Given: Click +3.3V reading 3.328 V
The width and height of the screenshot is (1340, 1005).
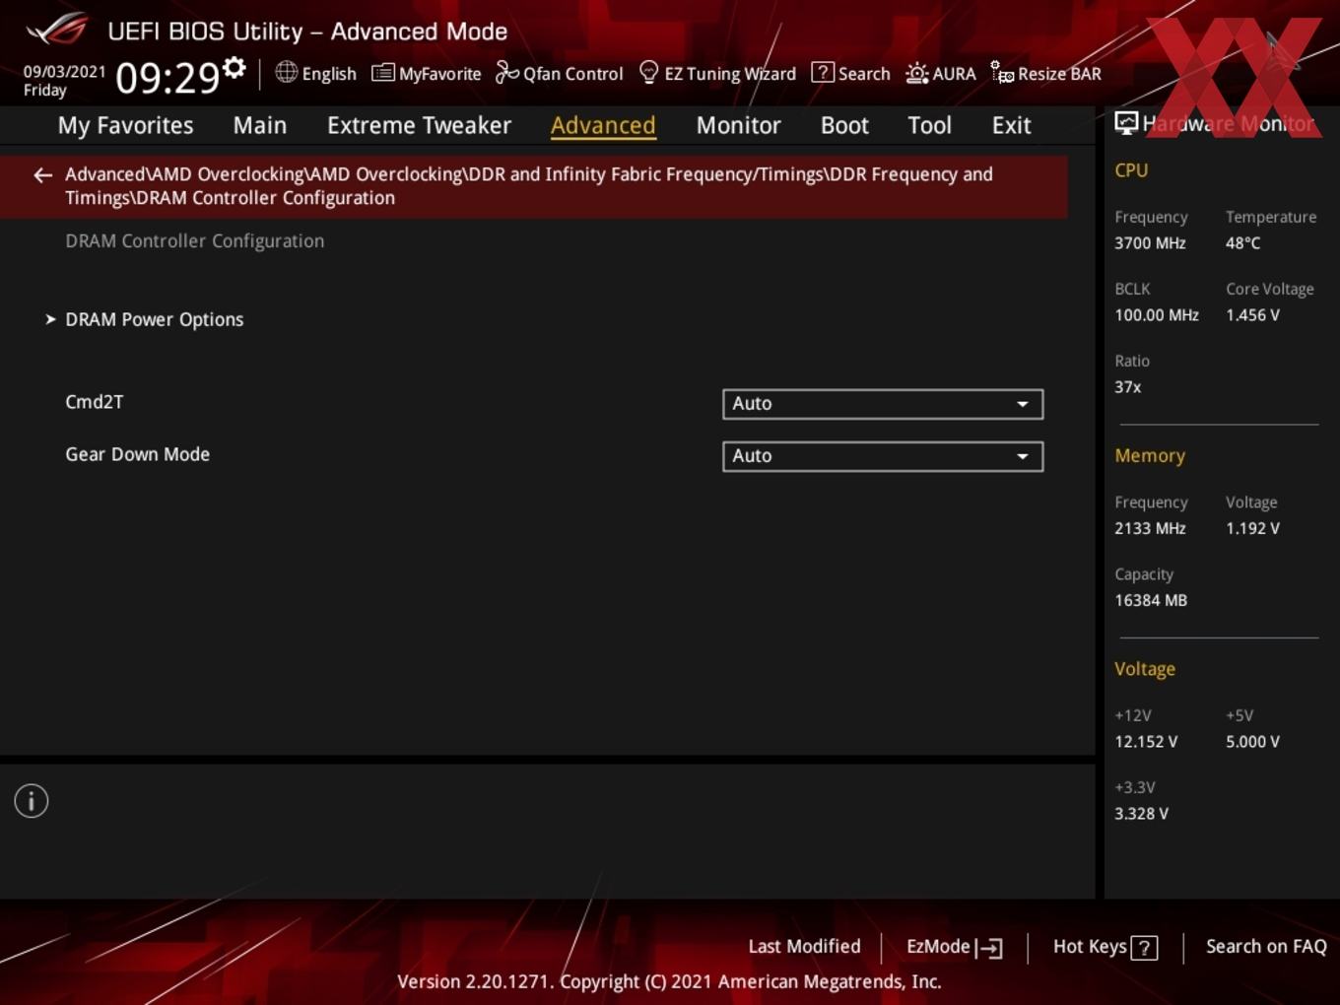Looking at the screenshot, I should pos(1141,814).
